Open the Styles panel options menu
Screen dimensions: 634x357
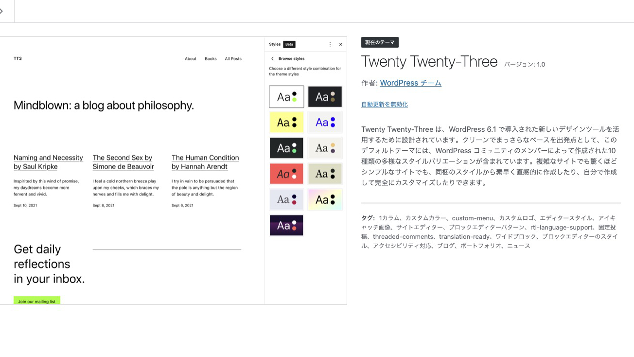pyautogui.click(x=330, y=44)
